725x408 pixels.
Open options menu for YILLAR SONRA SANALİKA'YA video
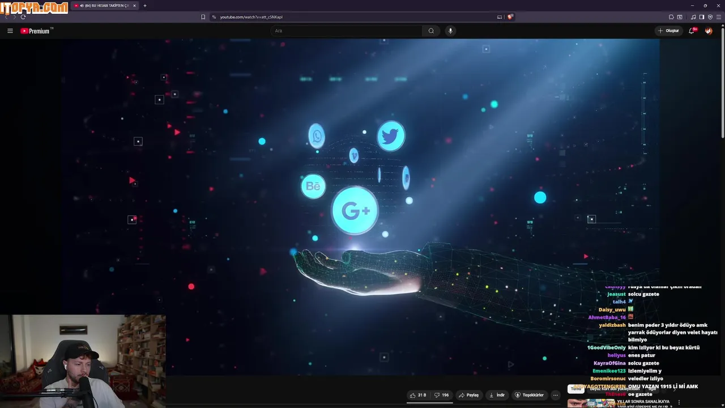(x=679, y=403)
